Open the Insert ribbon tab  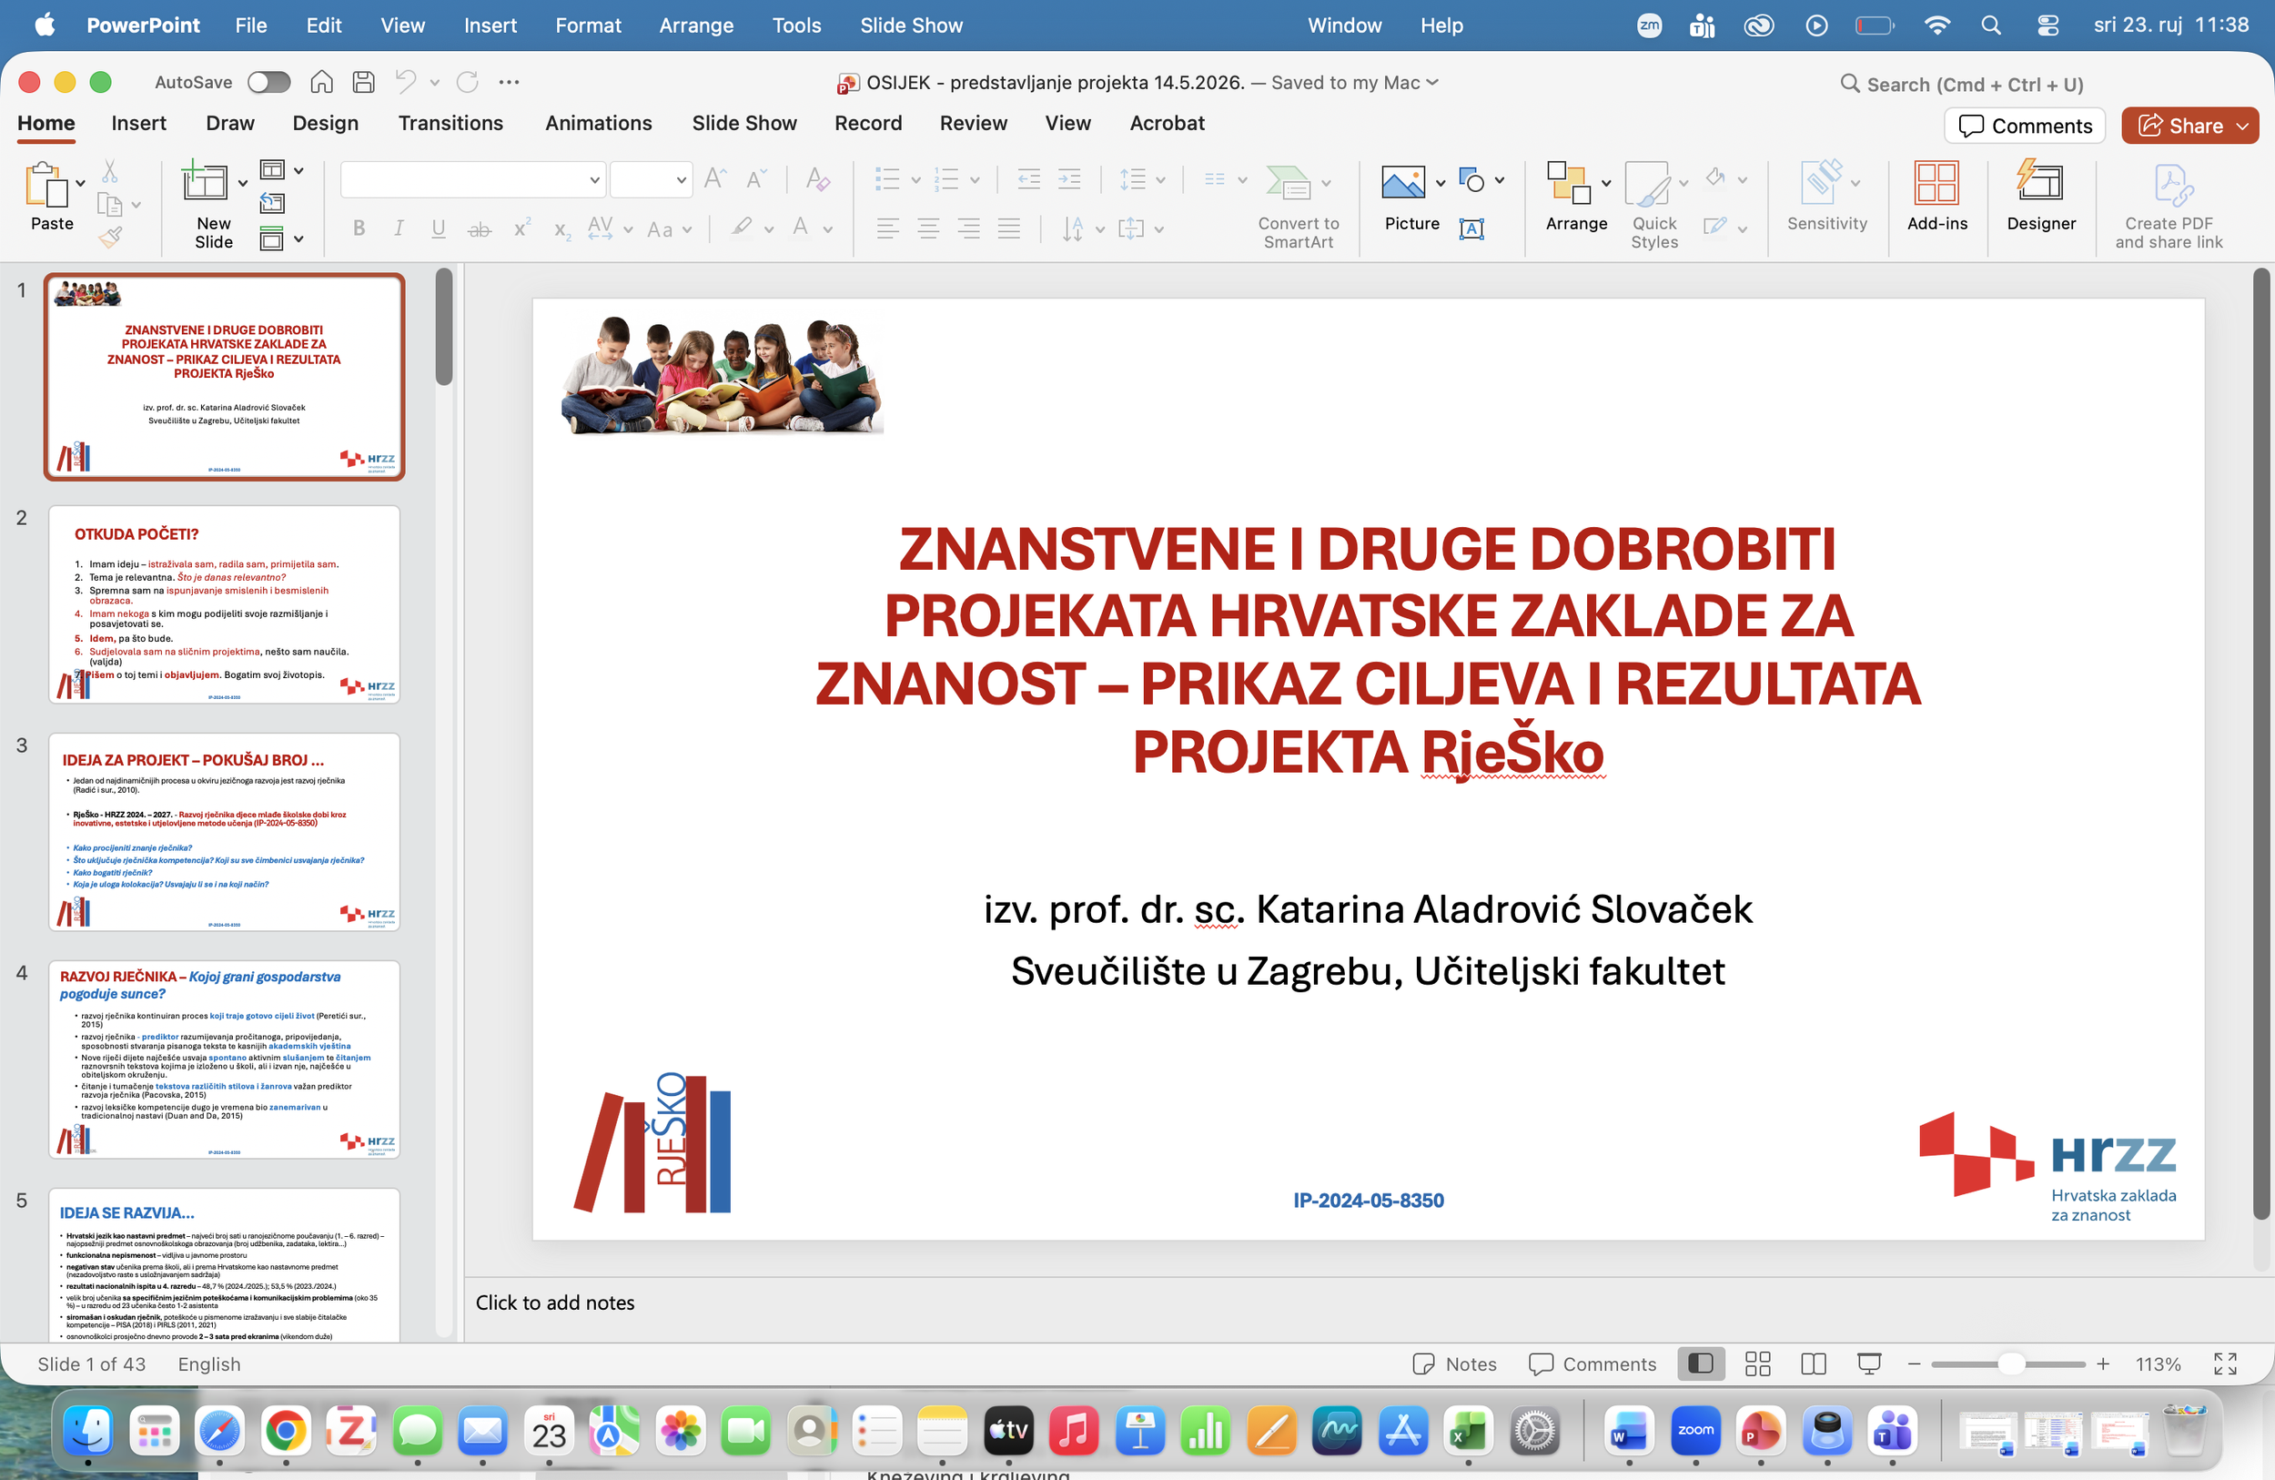(138, 124)
